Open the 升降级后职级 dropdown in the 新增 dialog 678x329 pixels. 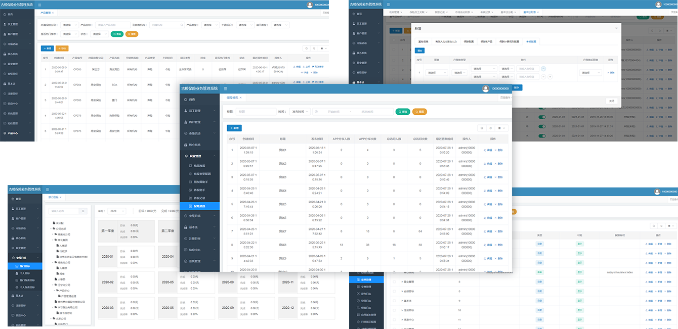coord(590,72)
